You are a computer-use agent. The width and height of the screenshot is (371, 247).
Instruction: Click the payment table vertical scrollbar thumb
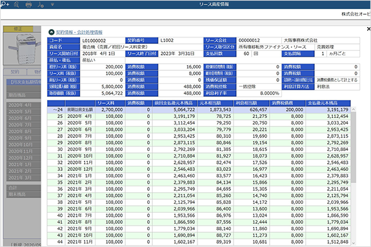(354, 147)
